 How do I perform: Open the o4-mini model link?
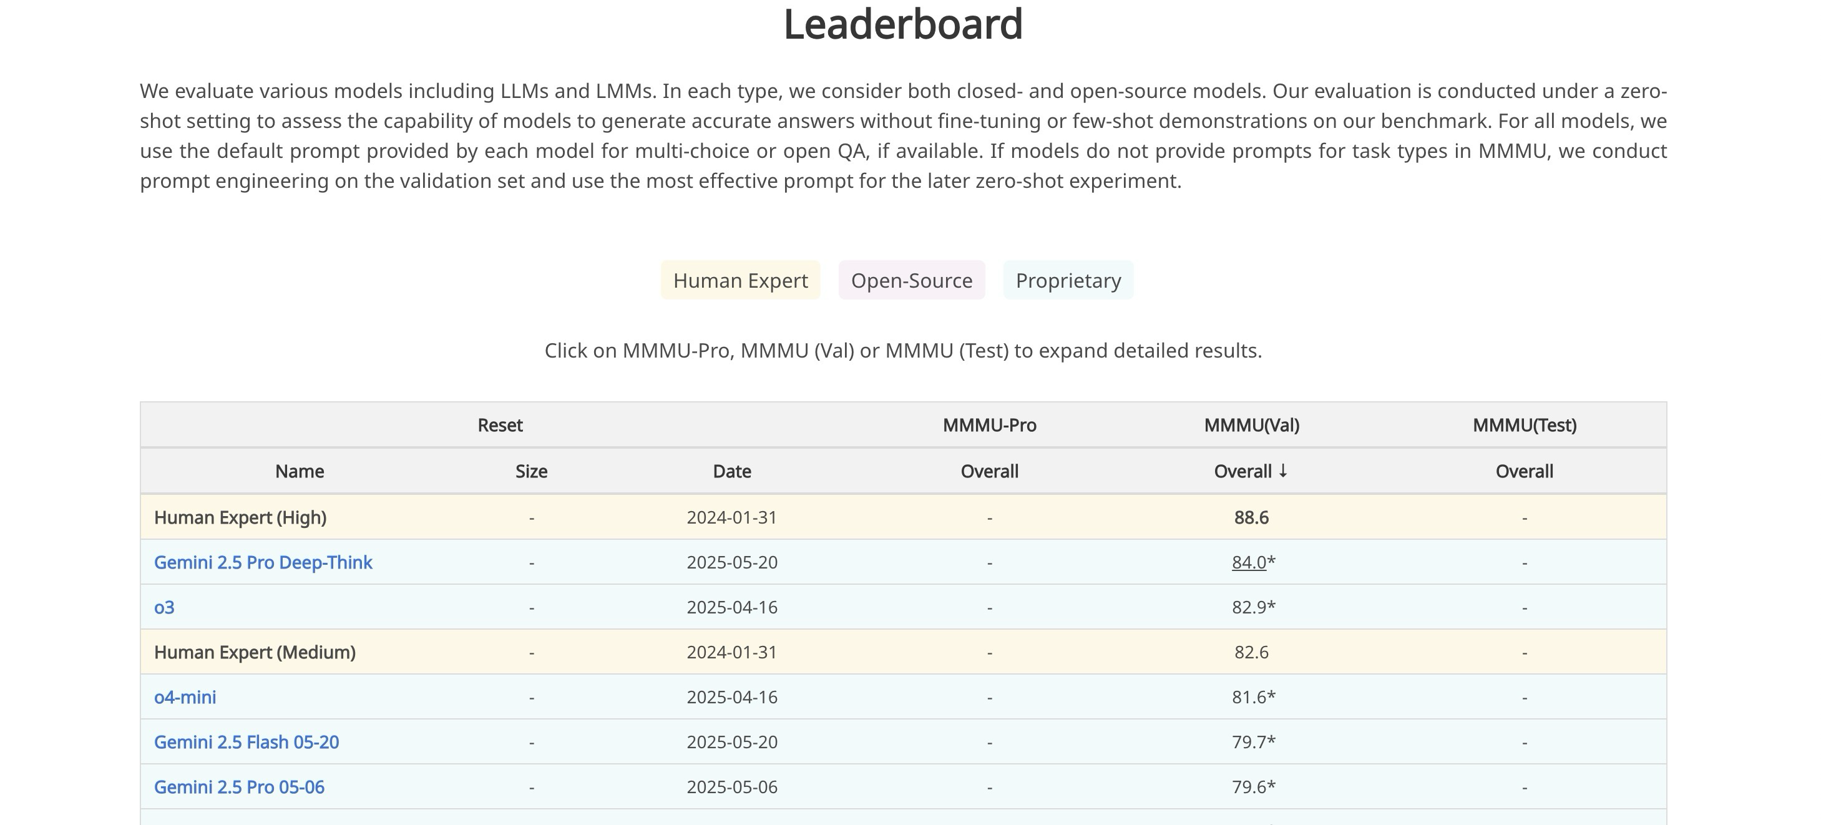[185, 697]
